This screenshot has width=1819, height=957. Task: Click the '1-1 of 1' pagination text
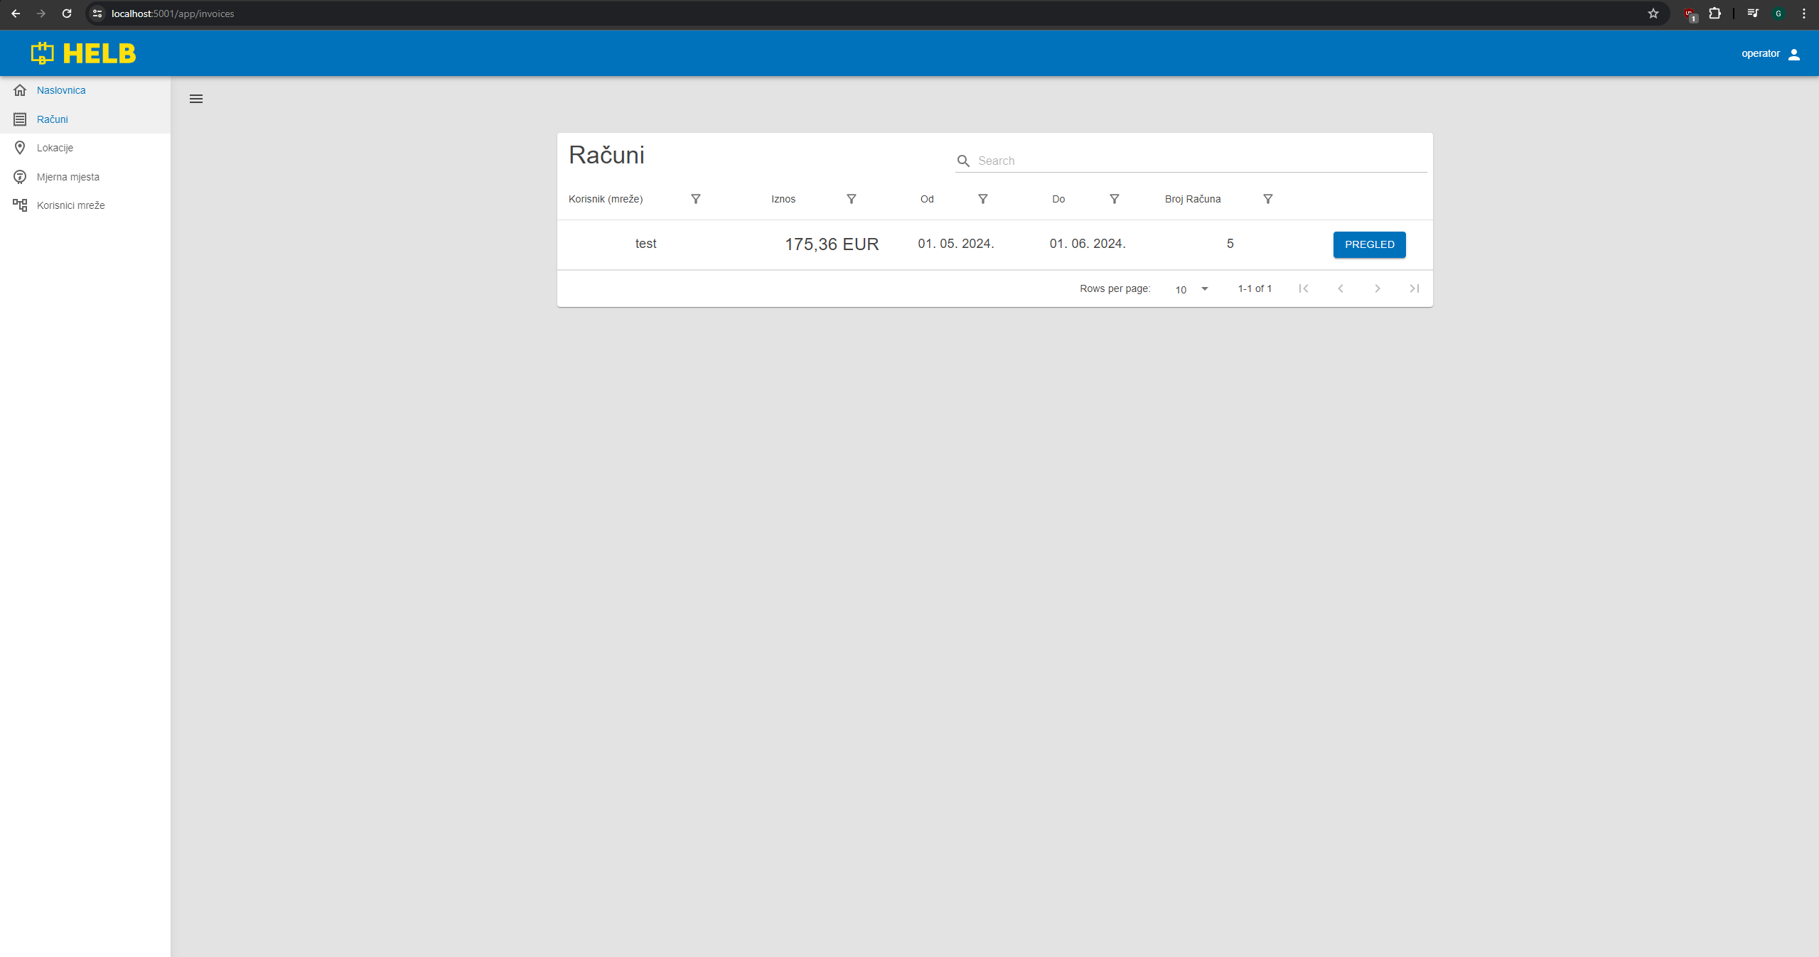(x=1255, y=288)
